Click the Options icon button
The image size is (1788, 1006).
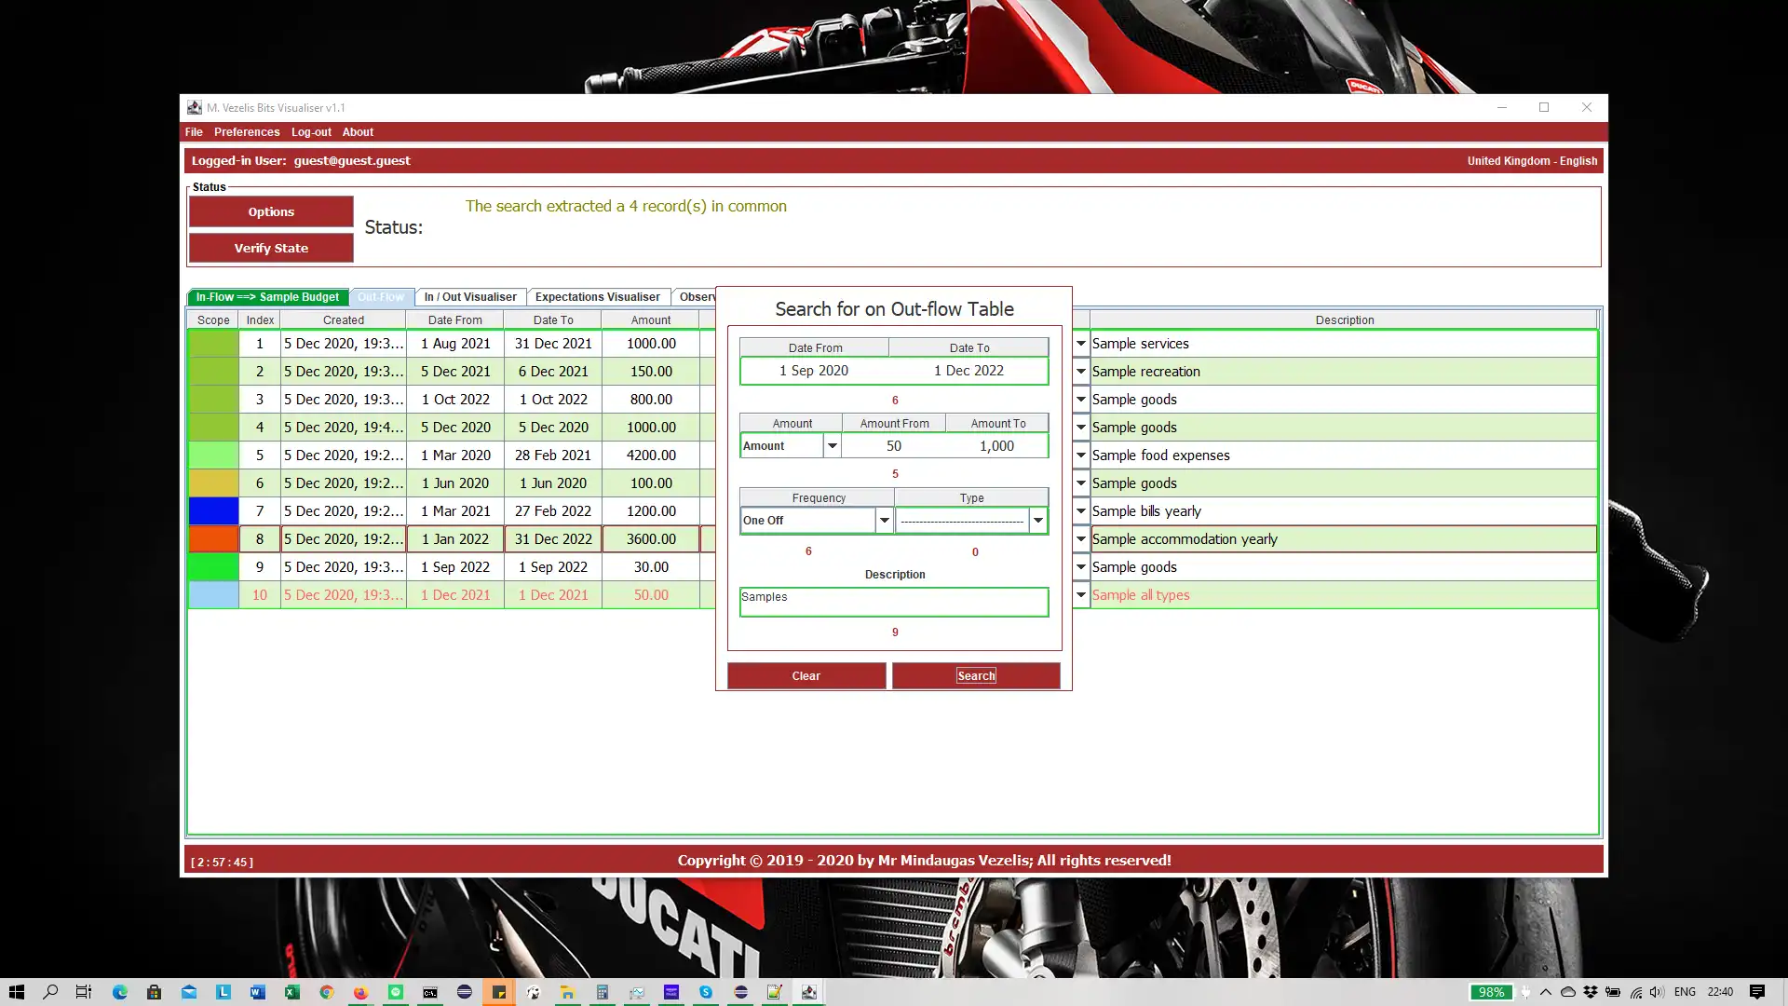271,211
